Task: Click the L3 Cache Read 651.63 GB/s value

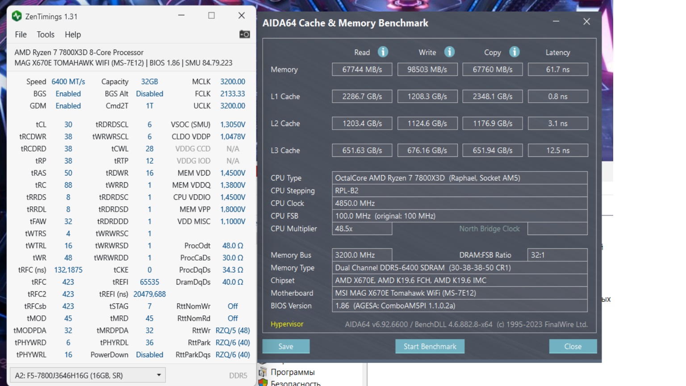Action: coord(362,151)
